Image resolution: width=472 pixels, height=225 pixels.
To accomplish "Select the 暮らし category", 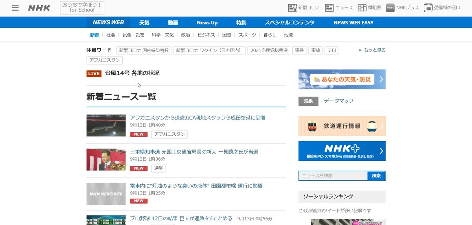I will 270,35.
